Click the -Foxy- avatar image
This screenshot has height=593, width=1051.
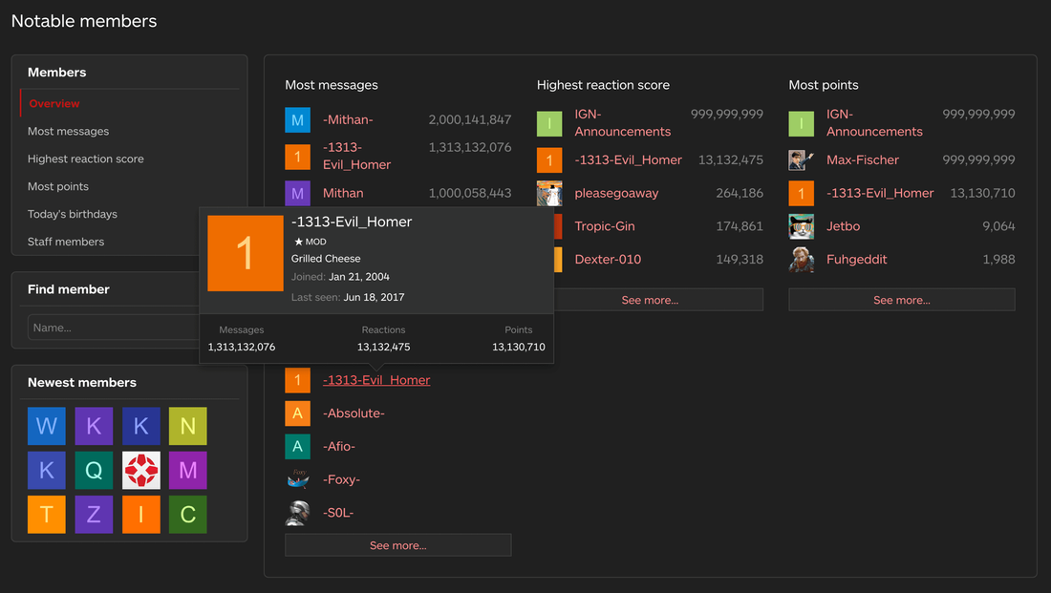(x=297, y=479)
